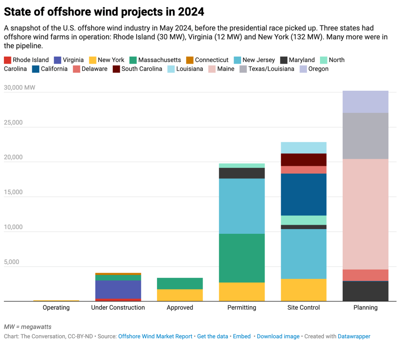Screen dimensions: 402x343
Task: Visit the Datawrapper link
Action: [x=354, y=336]
